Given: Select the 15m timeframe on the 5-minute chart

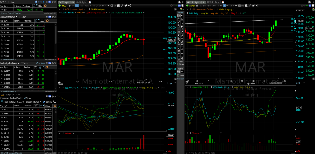Looking at the screenshot, I should click(82, 5).
